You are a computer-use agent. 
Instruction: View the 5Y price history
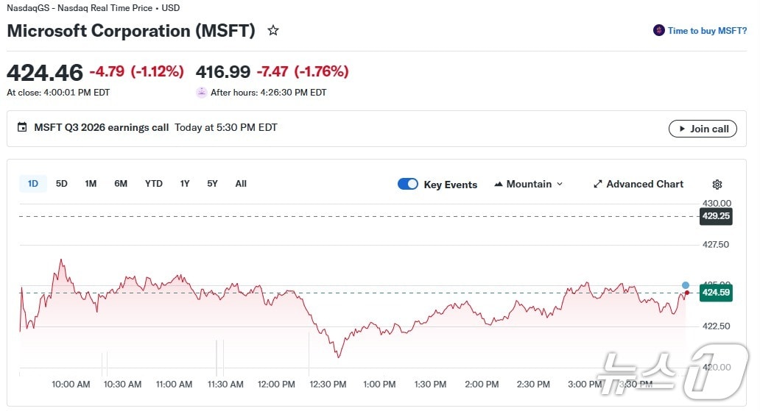point(212,184)
